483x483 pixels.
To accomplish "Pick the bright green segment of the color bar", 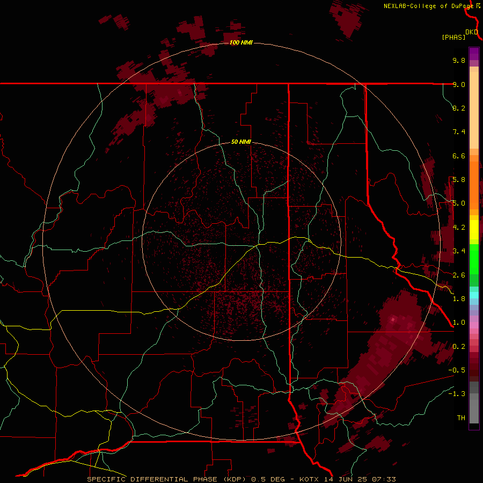I will click(x=474, y=259).
